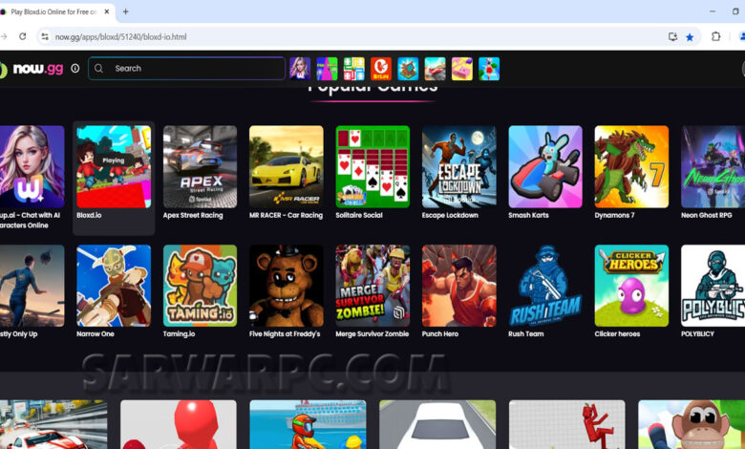
Task: Open the BitLife shortcut icon in header
Action: tap(381, 69)
